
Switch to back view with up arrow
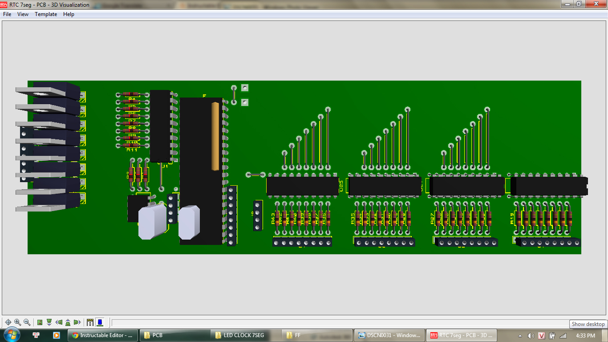coord(68,322)
